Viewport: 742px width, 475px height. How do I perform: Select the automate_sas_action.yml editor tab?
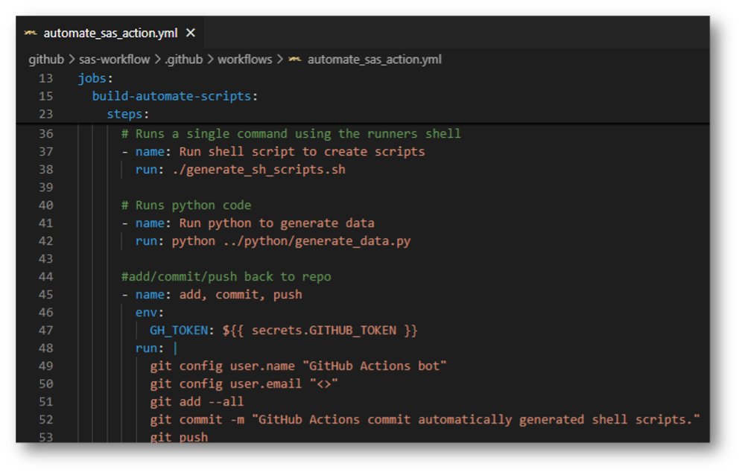(110, 34)
